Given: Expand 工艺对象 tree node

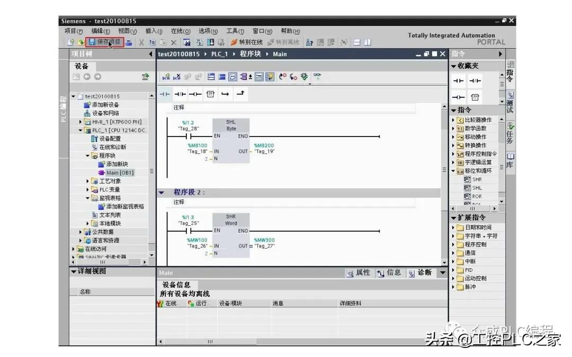Looking at the screenshot, I should (x=87, y=181).
